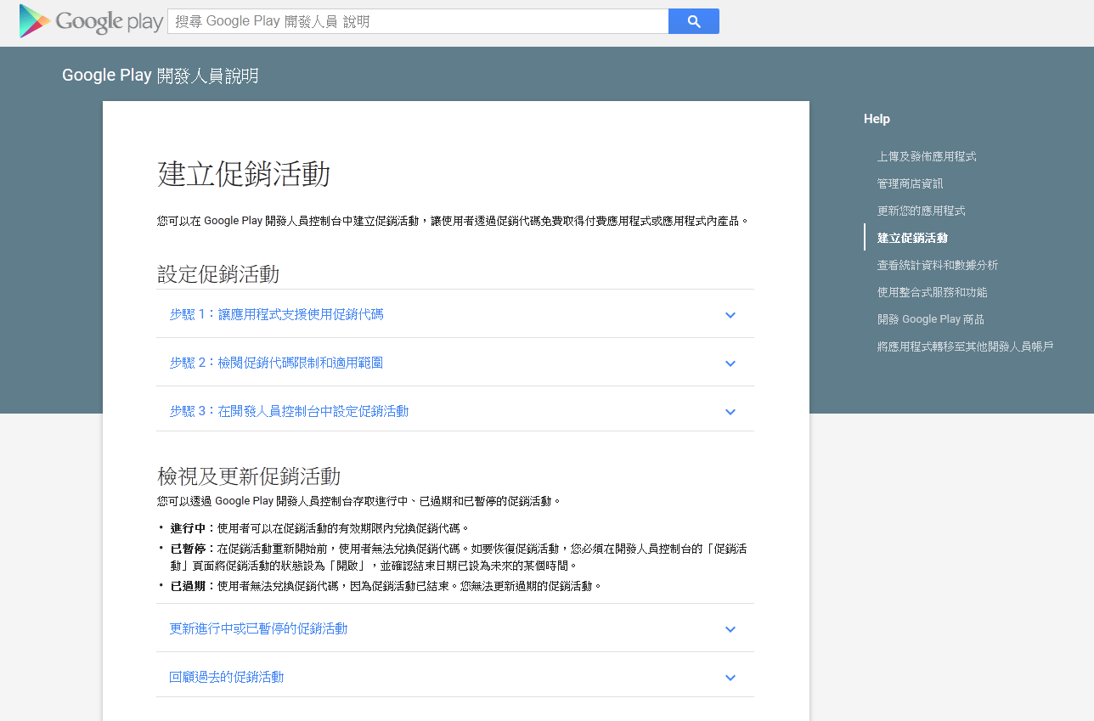The width and height of the screenshot is (1094, 721).
Task: Open 步驟 2：檢閱促銷代碼限制和適用範圍
Action: tap(276, 363)
